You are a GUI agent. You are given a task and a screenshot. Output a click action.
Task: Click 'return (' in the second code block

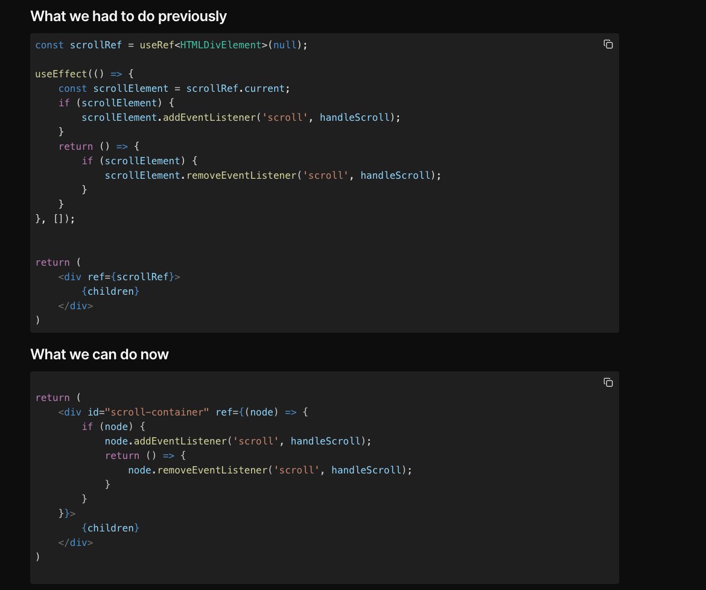58,397
